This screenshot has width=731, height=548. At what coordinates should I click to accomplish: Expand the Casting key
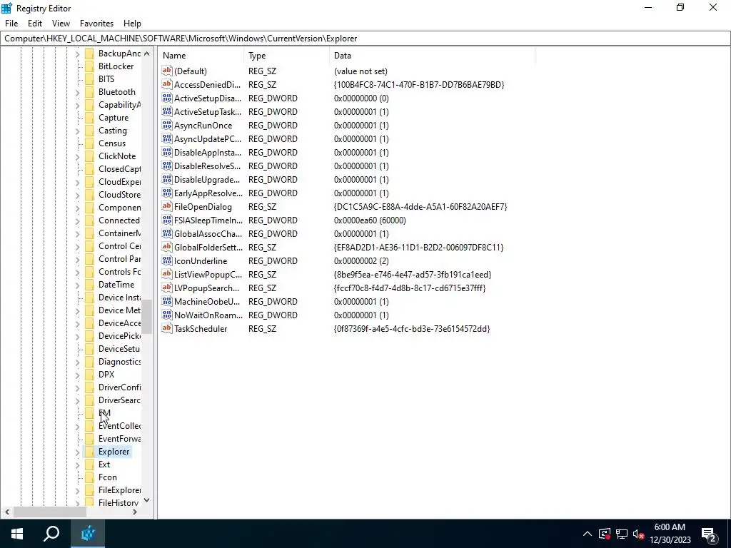pyautogui.click(x=77, y=131)
